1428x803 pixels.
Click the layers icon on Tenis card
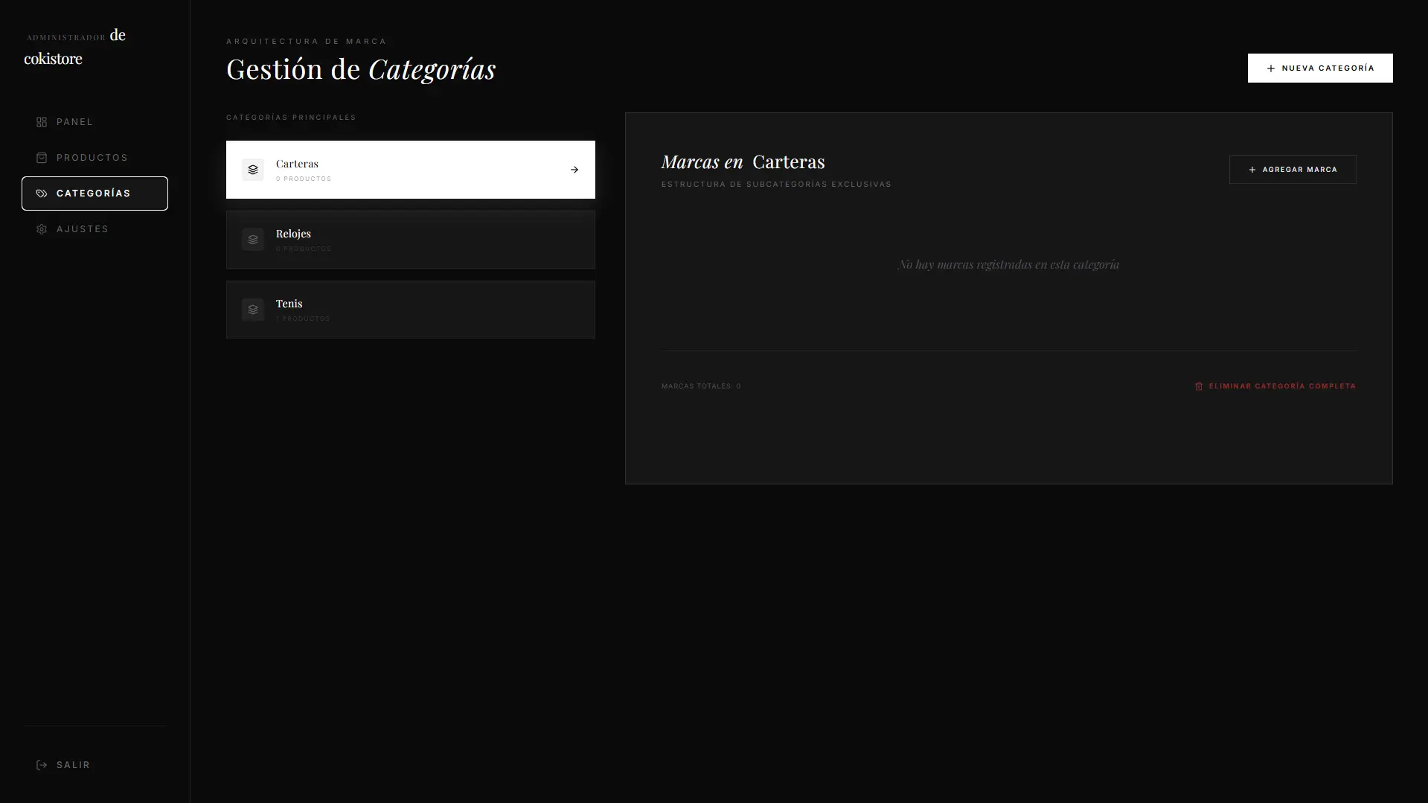(253, 310)
